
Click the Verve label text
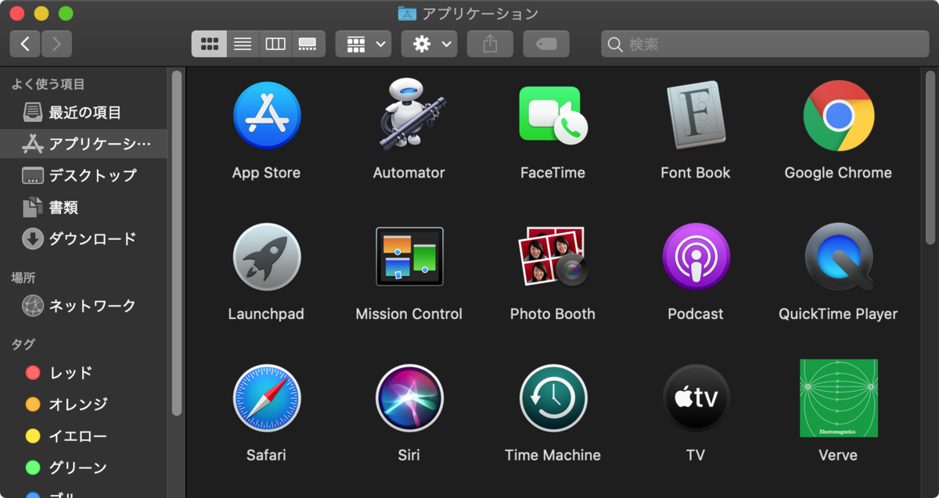(x=838, y=455)
